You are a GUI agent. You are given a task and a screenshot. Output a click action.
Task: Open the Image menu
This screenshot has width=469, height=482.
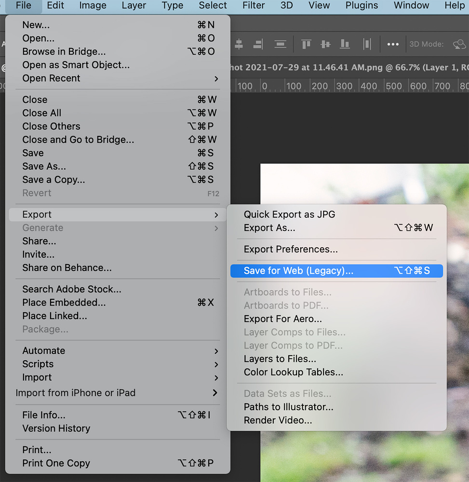(93, 5)
